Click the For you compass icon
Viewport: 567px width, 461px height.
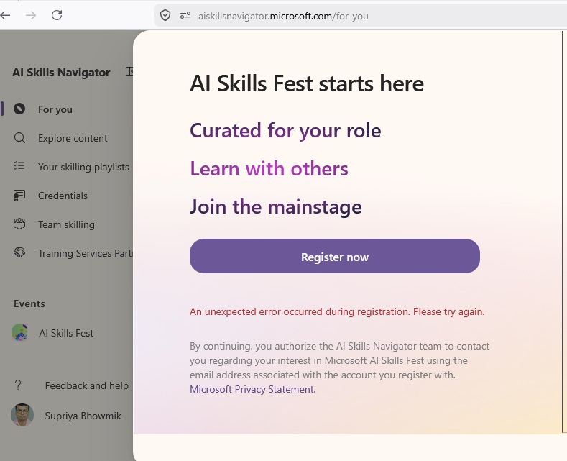click(x=19, y=109)
